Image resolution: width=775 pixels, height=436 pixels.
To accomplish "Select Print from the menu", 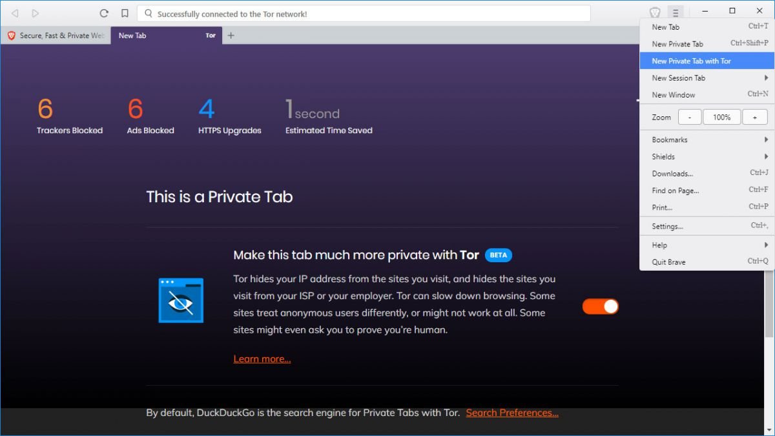I will (x=707, y=207).
